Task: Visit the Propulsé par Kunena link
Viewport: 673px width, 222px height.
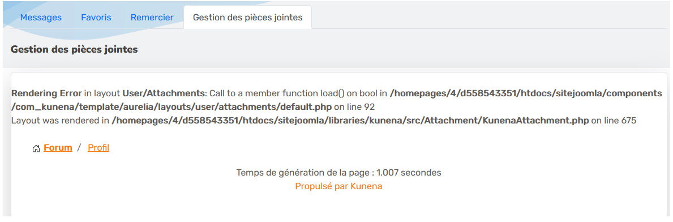Action: [x=338, y=186]
